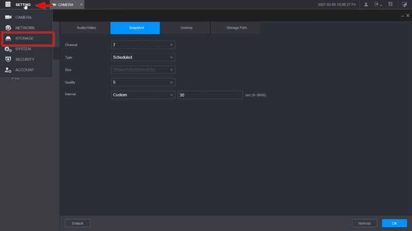Click the system gears icon

8,49
